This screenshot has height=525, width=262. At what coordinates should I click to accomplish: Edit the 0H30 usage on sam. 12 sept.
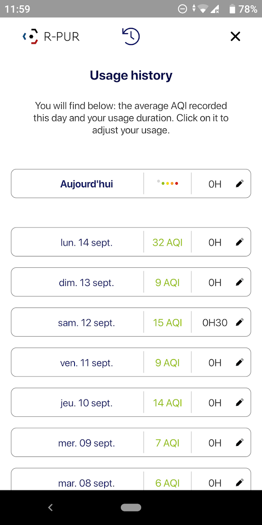click(x=239, y=322)
